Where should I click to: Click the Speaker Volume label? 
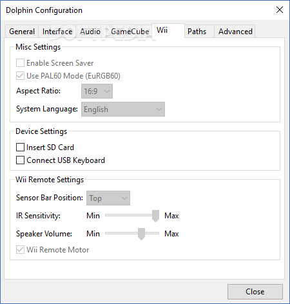pyautogui.click(x=44, y=234)
